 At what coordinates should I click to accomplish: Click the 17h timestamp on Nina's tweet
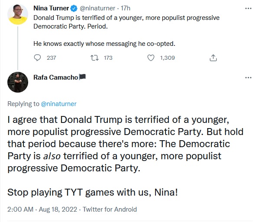pos(125,8)
